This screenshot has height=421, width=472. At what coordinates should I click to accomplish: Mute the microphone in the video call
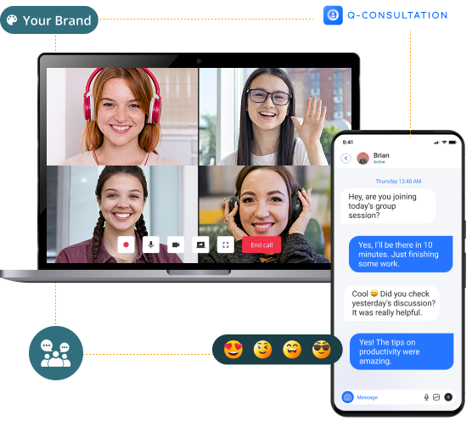[151, 245]
